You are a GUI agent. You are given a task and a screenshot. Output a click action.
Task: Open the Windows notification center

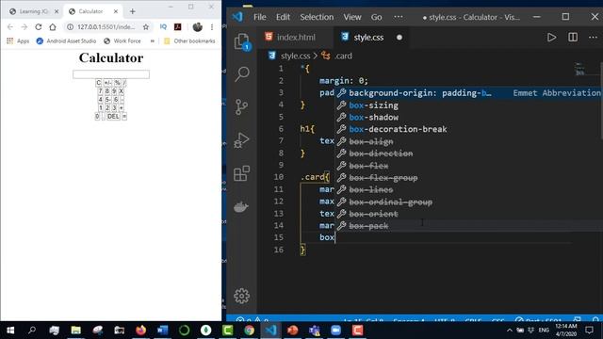589,331
